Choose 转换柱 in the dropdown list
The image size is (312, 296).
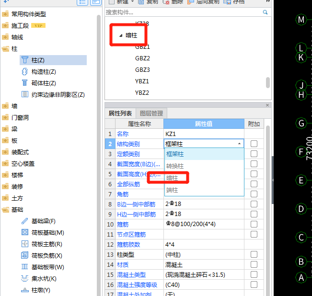[x=204, y=166]
